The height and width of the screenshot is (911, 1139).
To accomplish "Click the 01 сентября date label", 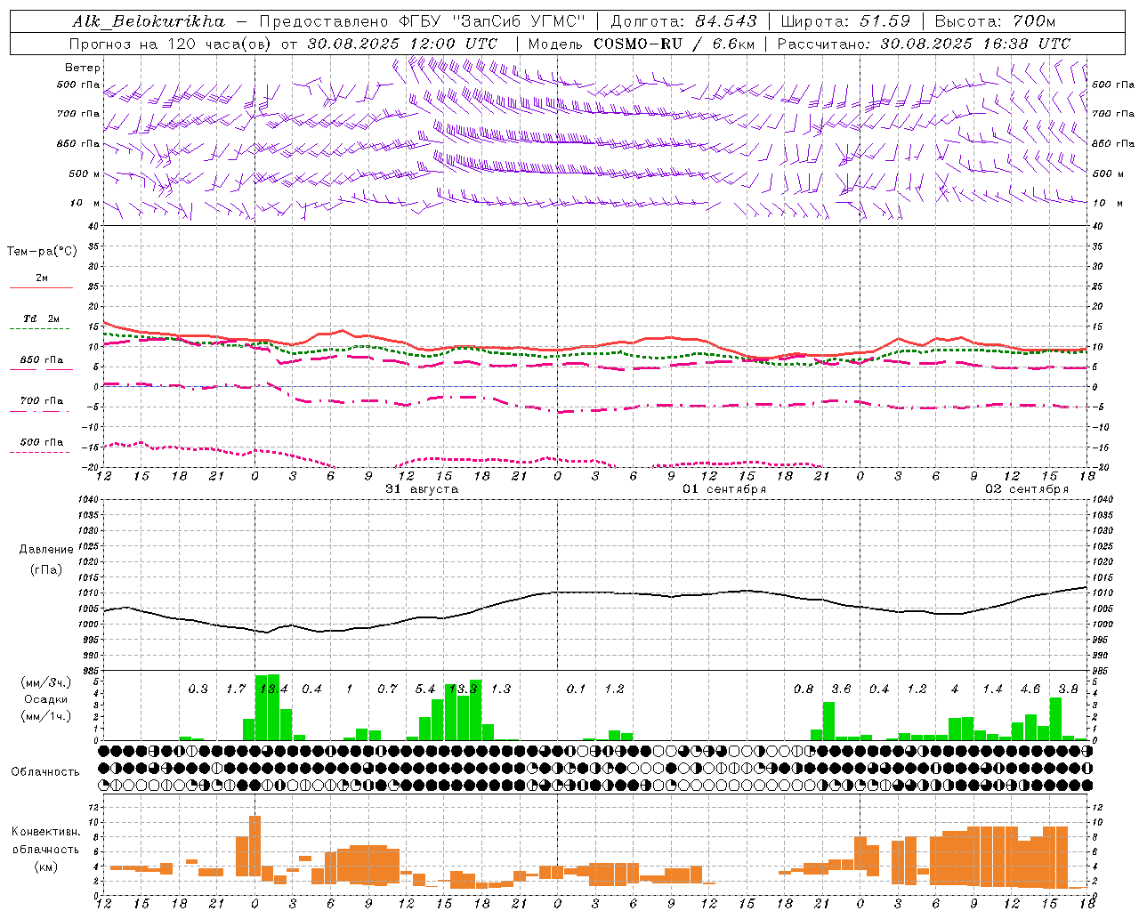I will tap(724, 488).
